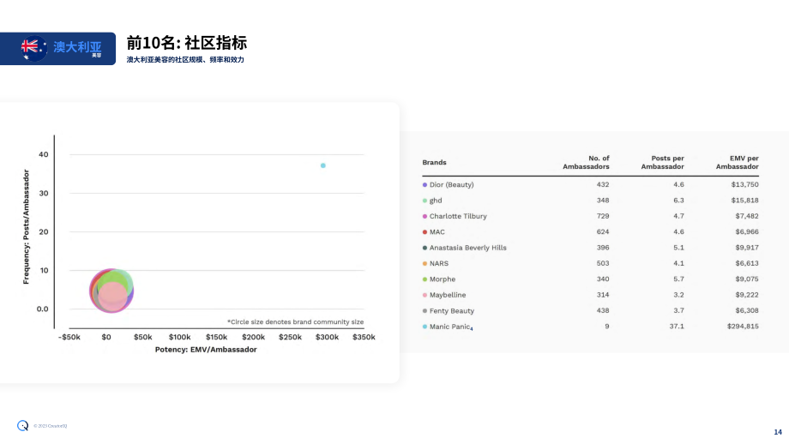Select the Charlotte Tilbury brand name
789x444 pixels.
[458, 216]
